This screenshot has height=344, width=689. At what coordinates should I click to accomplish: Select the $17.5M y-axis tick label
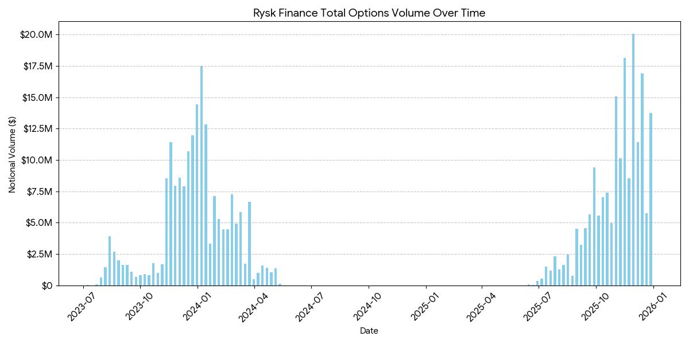pyautogui.click(x=36, y=66)
